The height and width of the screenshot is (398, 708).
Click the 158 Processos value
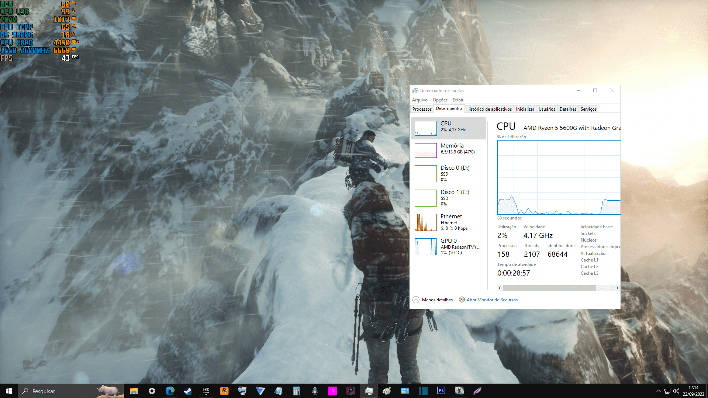pyautogui.click(x=503, y=254)
